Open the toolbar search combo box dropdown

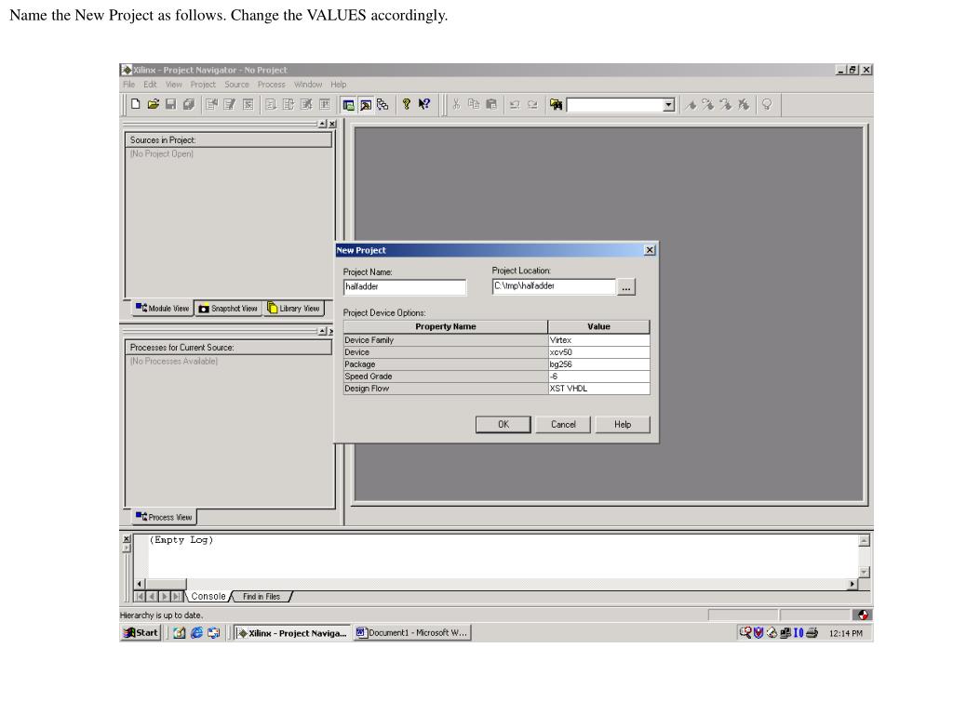point(668,104)
